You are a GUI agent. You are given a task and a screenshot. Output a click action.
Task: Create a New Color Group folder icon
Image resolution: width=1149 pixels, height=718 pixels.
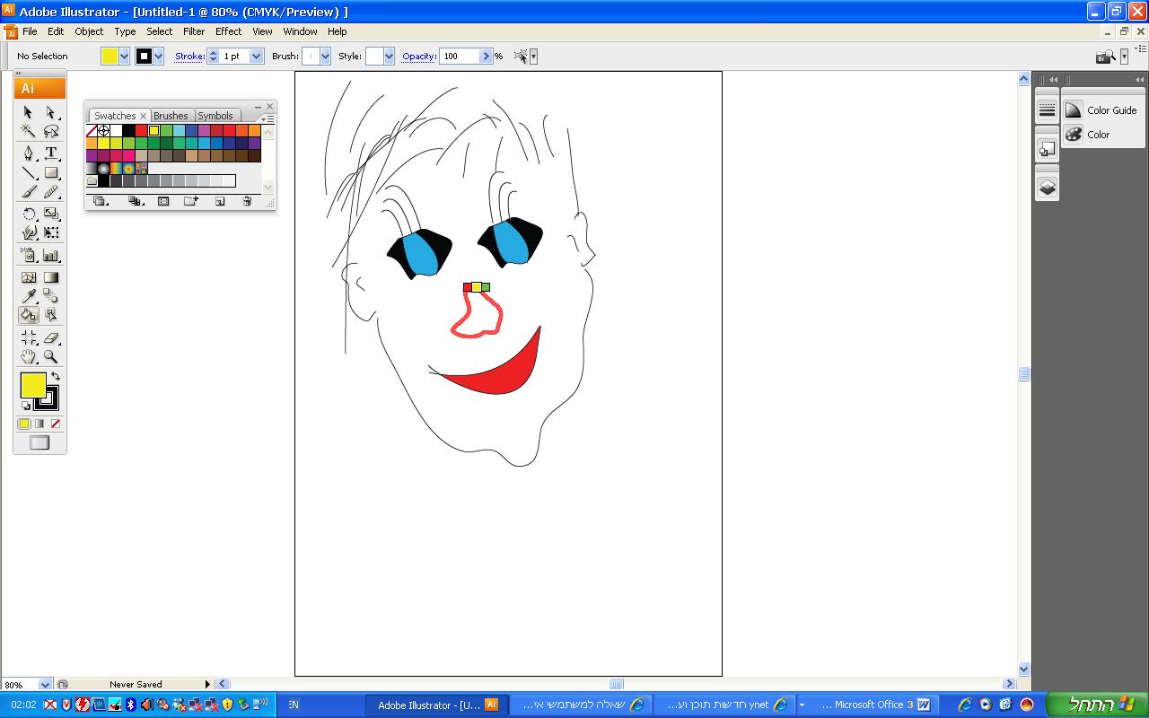tap(191, 201)
